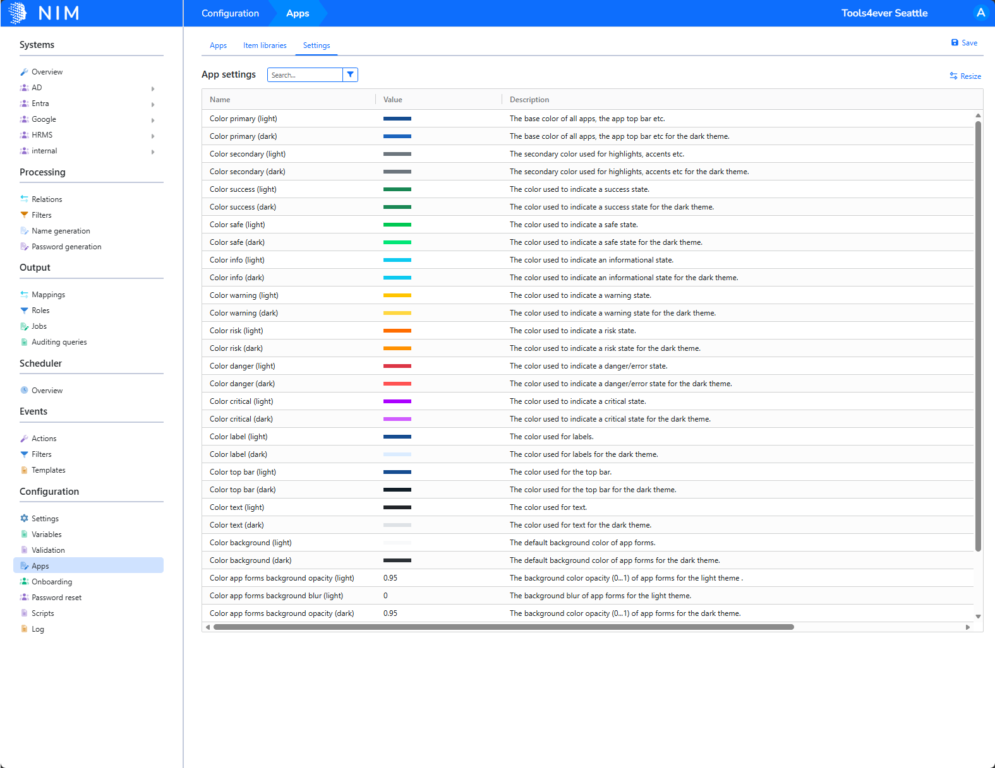The image size is (995, 768).
Task: Click the Save button
Action: pyautogui.click(x=964, y=43)
